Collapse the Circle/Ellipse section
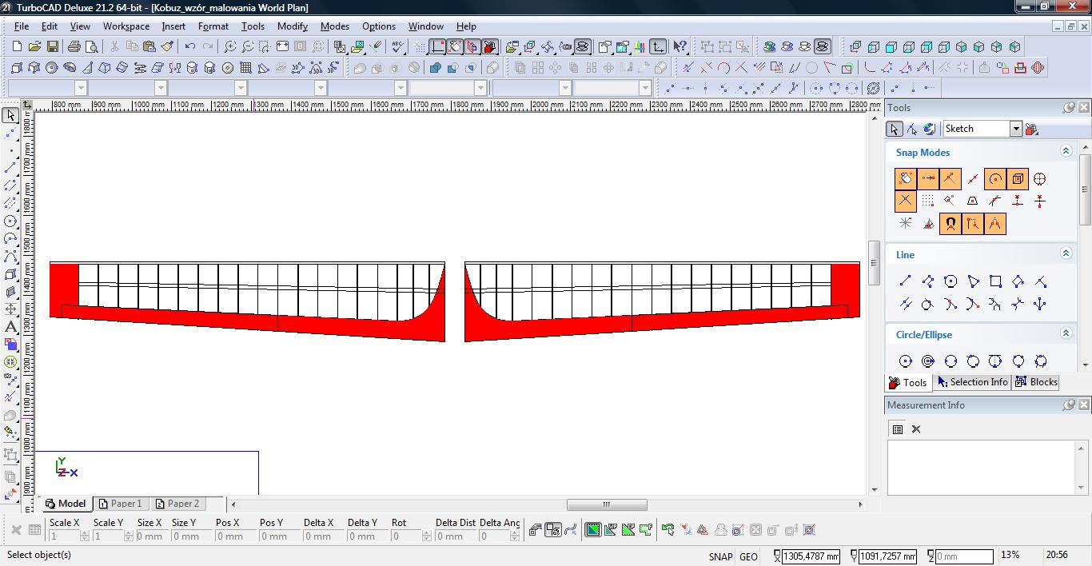 pos(1066,333)
